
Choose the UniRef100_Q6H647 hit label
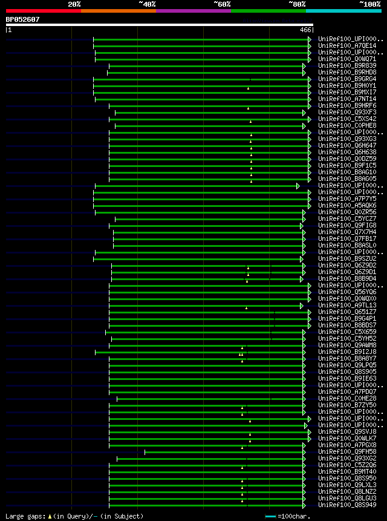pyautogui.click(x=347, y=146)
